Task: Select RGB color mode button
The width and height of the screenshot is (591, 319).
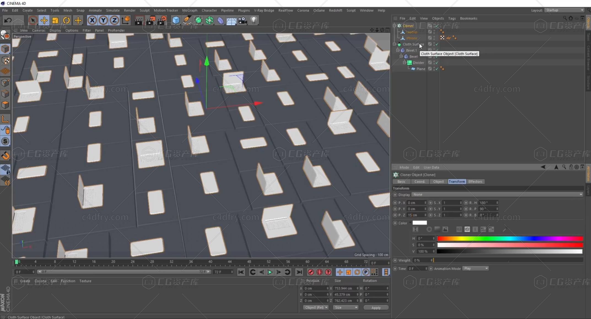Action: coord(459,229)
